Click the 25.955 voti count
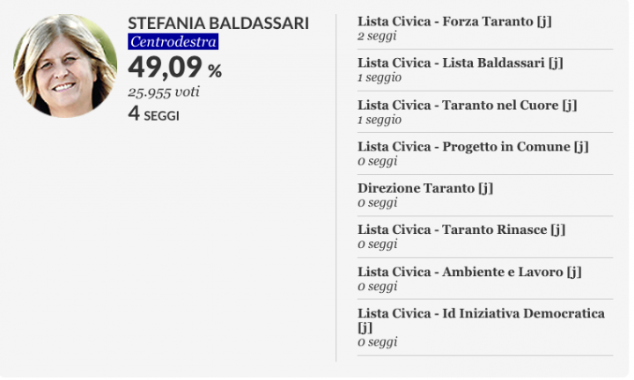This screenshot has height=380, width=634. tap(164, 92)
